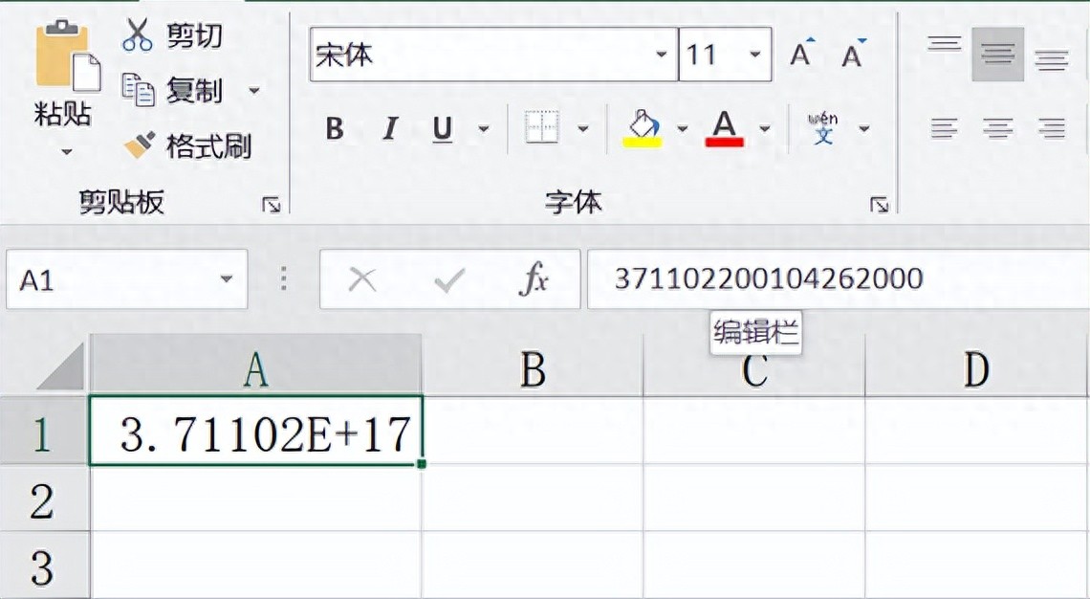Toggle Bold formatting
Screen dimensions: 1090x599
[335, 128]
